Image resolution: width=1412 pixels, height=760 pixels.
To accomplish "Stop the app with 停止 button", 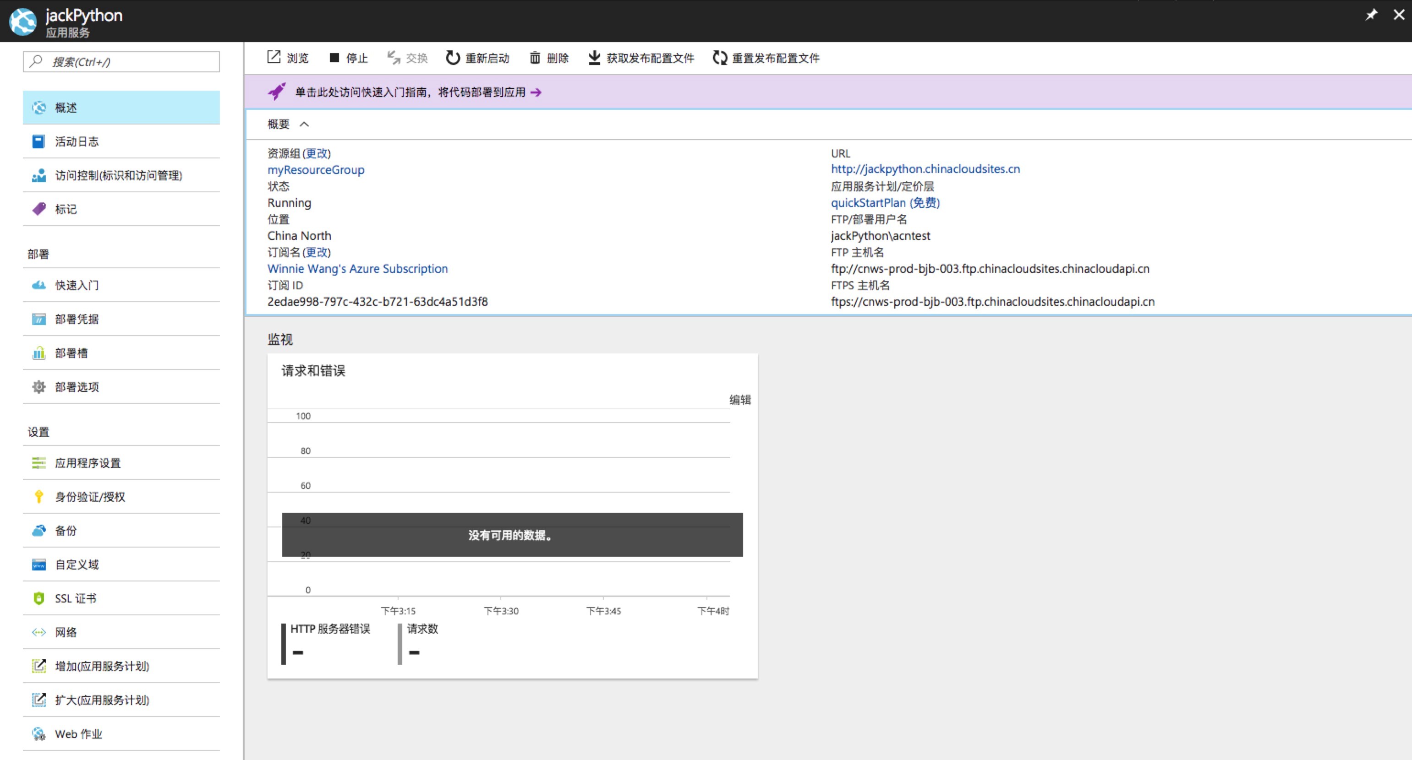I will (348, 58).
